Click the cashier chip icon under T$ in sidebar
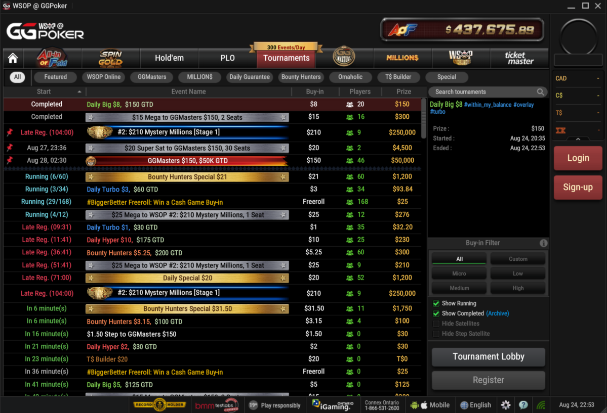The width and height of the screenshot is (607, 413). coord(560,130)
